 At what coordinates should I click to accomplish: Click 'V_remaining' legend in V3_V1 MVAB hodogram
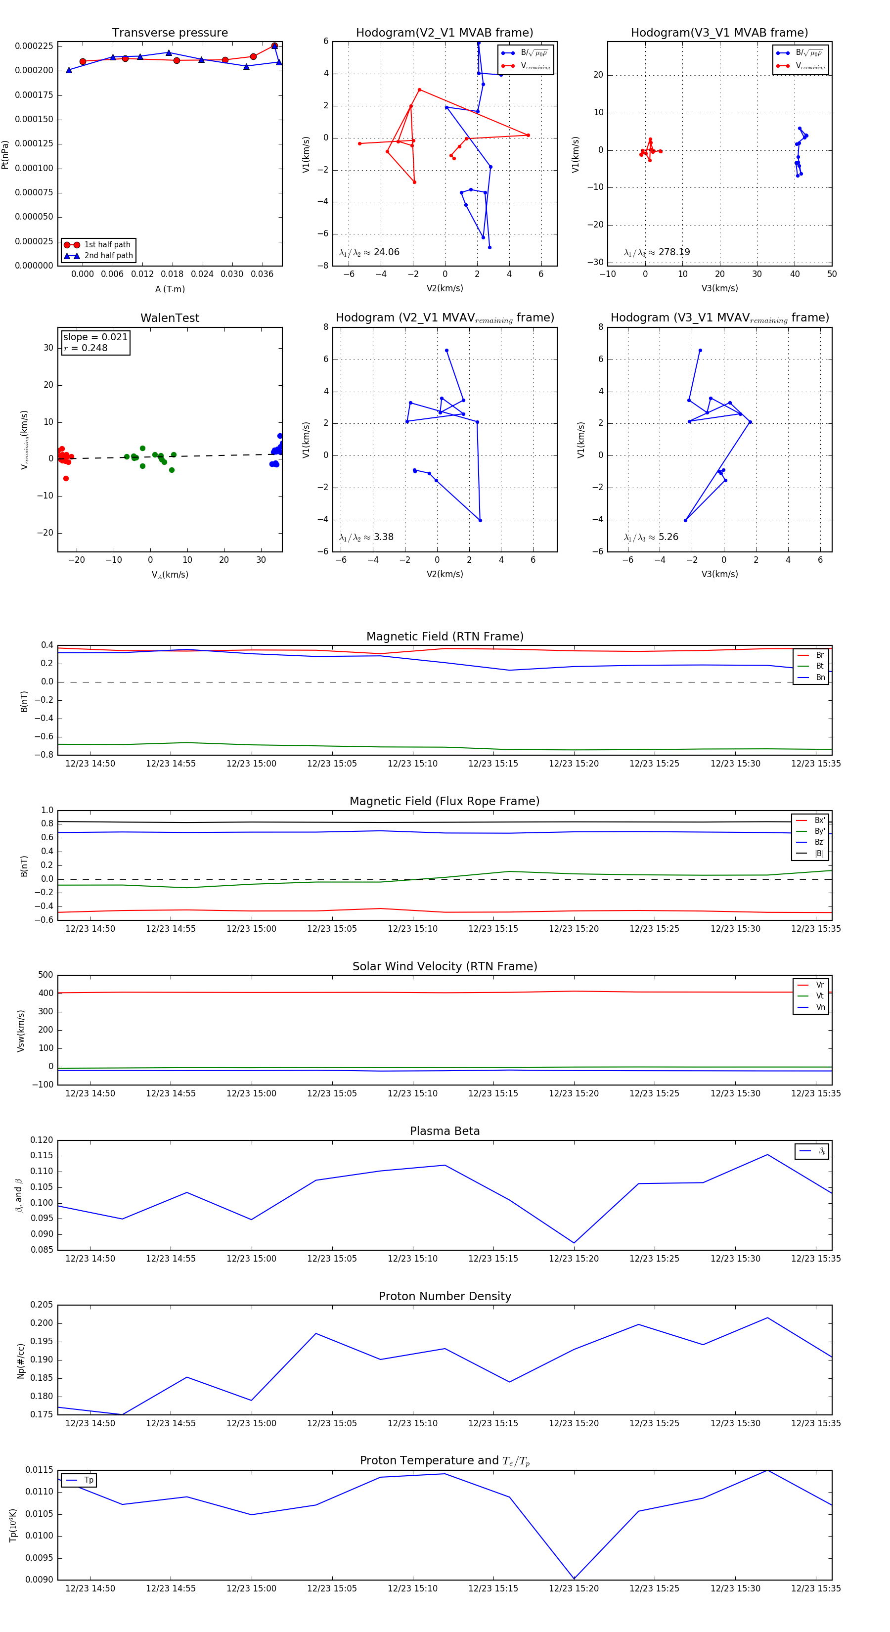point(801,66)
